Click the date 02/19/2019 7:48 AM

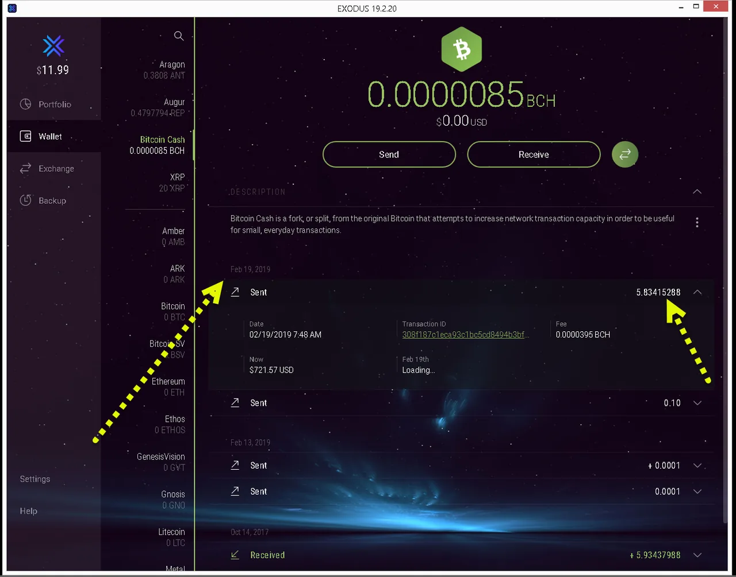[x=285, y=335]
